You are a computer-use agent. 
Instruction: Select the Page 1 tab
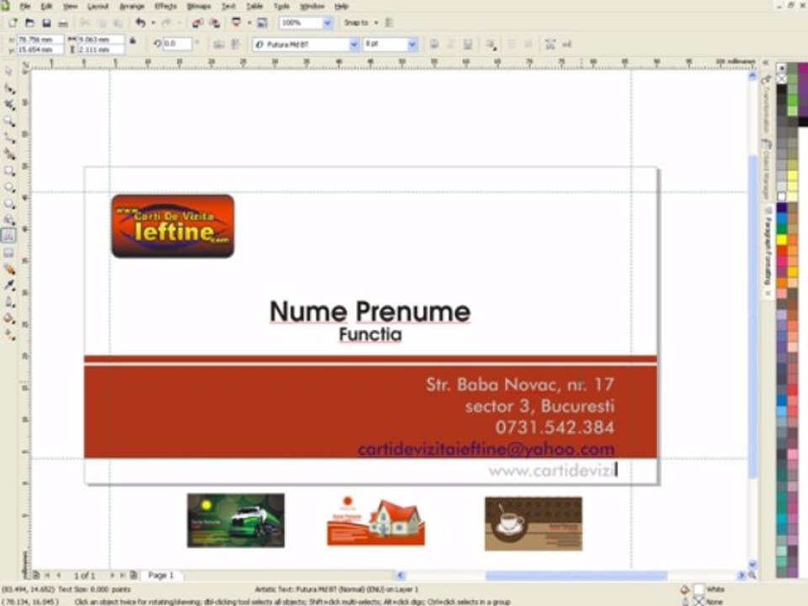tap(161, 575)
